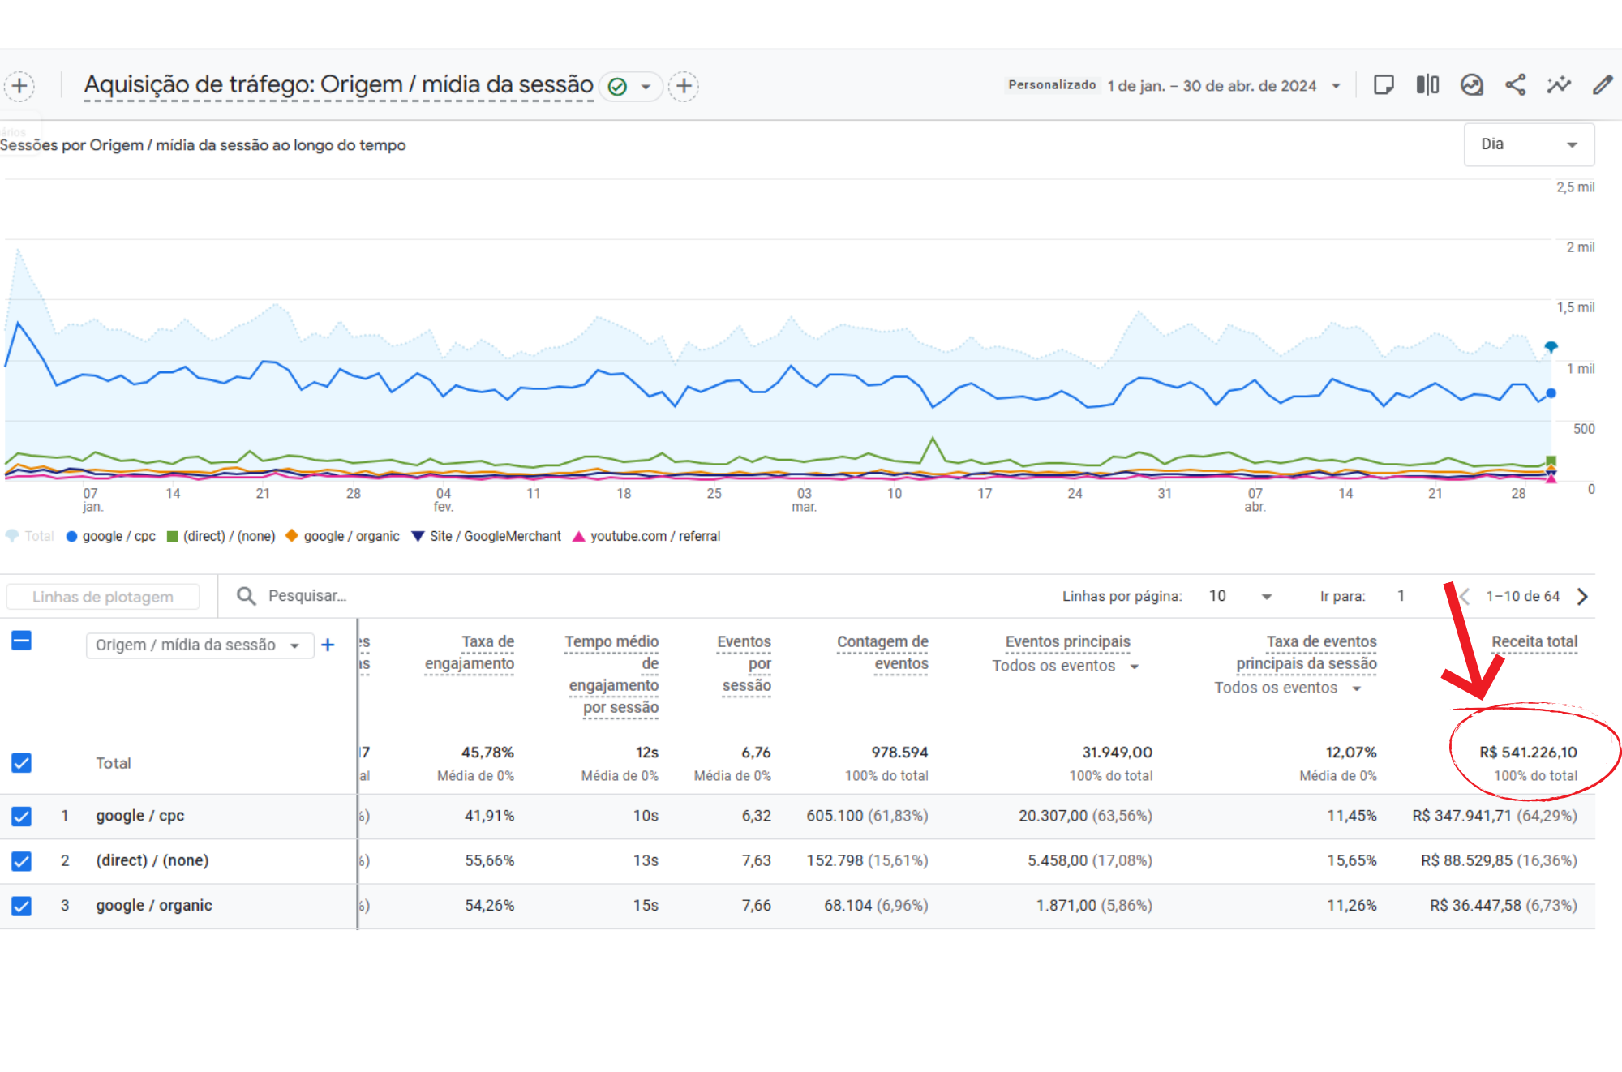The height and width of the screenshot is (1072, 1622).
Task: Click google / cpc blue legend dot
Action: click(x=71, y=537)
